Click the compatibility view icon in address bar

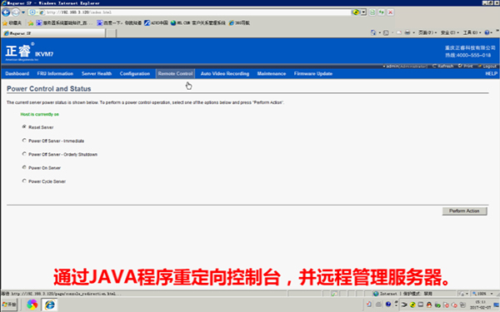(356, 12)
